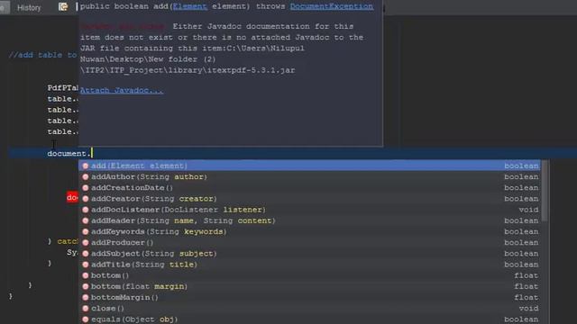Image resolution: width=577 pixels, height=324 pixels.
Task: Place cursor after 'document.' in editor
Action: pyautogui.click(x=92, y=154)
